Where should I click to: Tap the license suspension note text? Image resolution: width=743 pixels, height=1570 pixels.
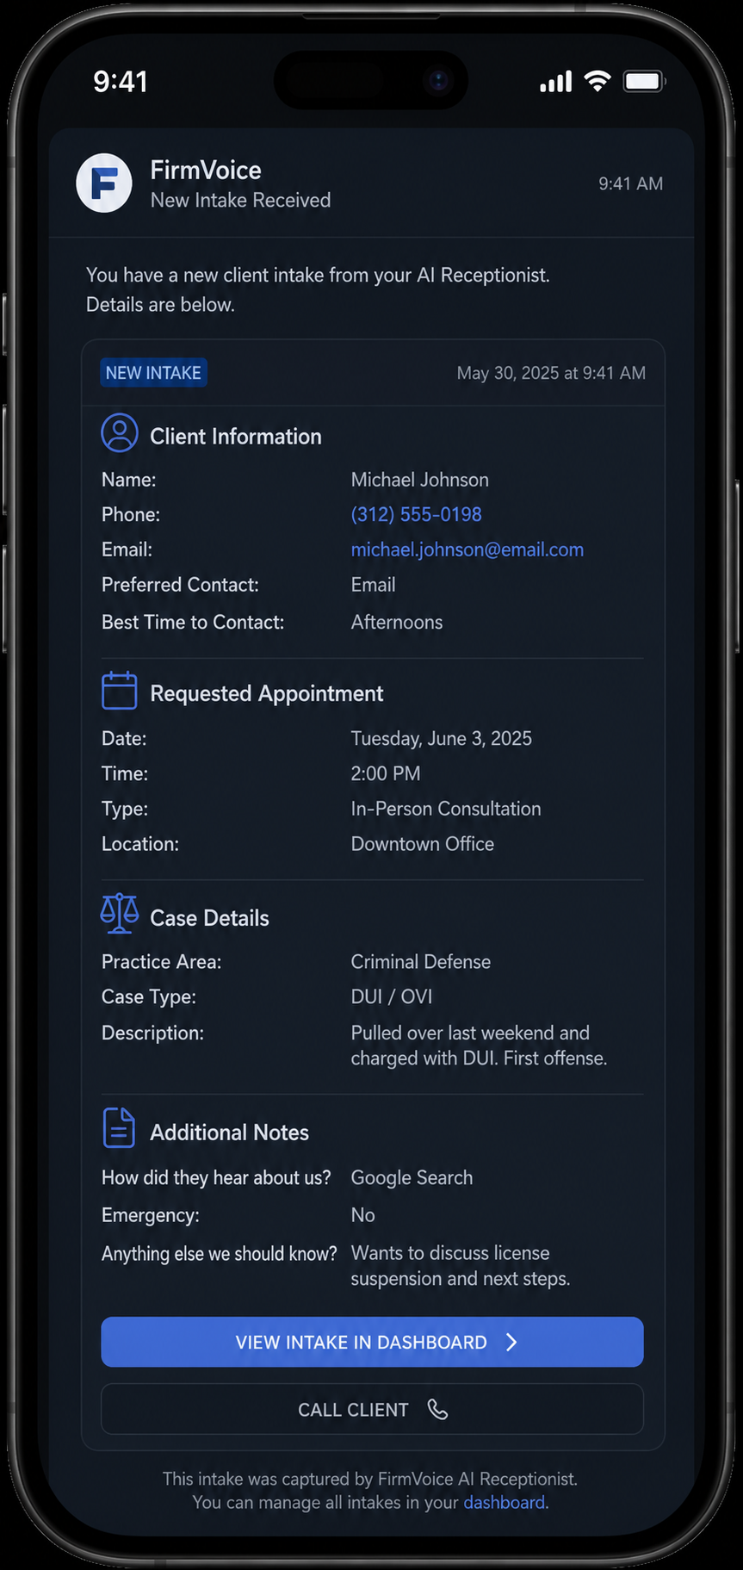[461, 1266]
